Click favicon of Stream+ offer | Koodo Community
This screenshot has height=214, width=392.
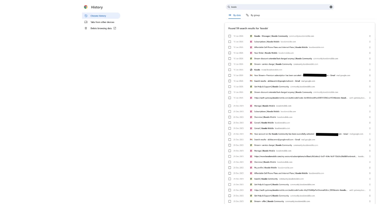tap(251, 201)
